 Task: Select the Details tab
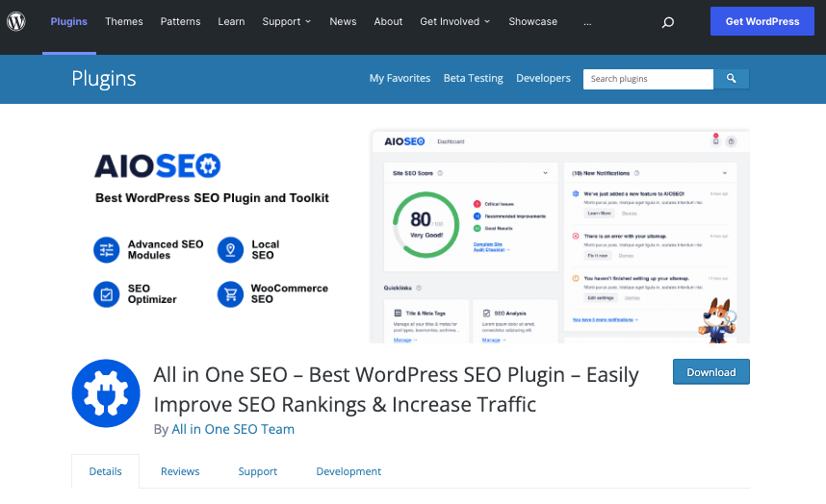tap(105, 471)
